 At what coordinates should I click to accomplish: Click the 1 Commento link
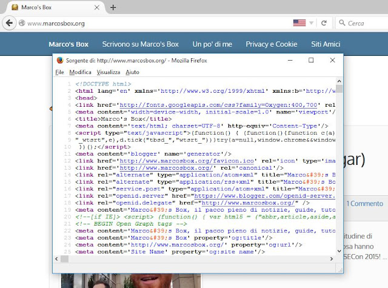365,204
